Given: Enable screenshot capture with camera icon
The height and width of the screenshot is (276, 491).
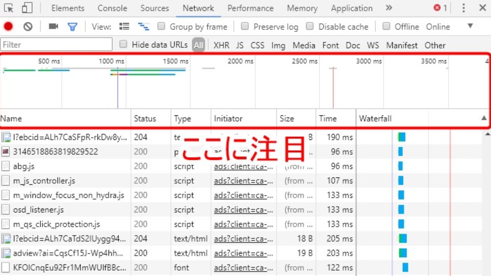Looking at the screenshot, I should click(x=53, y=26).
